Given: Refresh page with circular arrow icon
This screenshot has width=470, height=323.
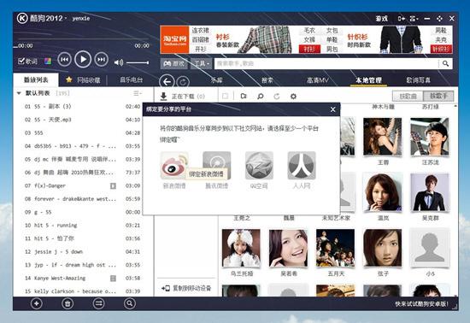Looking at the screenshot, I should [x=183, y=81].
